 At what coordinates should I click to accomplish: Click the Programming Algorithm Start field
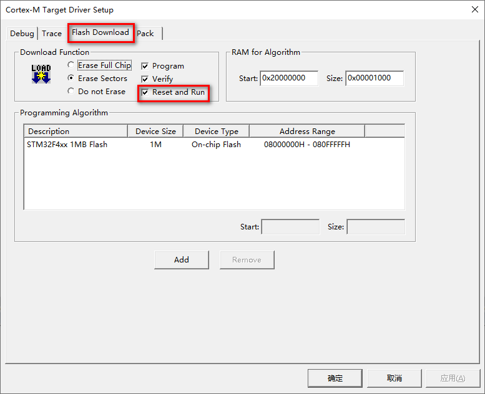pos(290,227)
